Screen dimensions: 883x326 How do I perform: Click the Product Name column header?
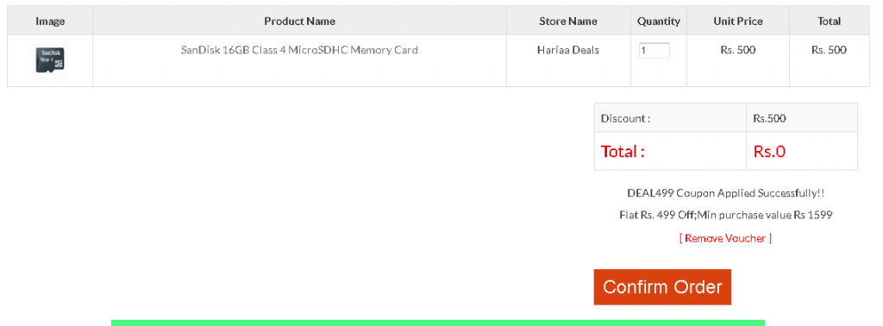(299, 22)
